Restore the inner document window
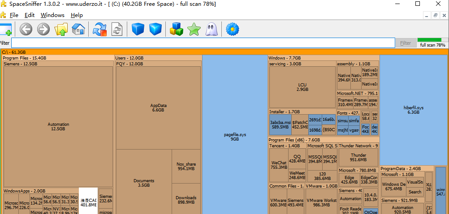 (x=436, y=16)
